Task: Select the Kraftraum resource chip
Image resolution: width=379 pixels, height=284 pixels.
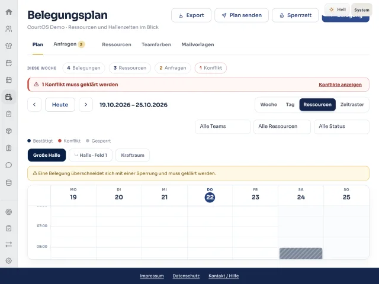Action: pos(133,155)
